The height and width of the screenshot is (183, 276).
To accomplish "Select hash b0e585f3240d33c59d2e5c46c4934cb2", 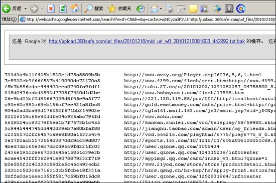I will coord(52,164).
